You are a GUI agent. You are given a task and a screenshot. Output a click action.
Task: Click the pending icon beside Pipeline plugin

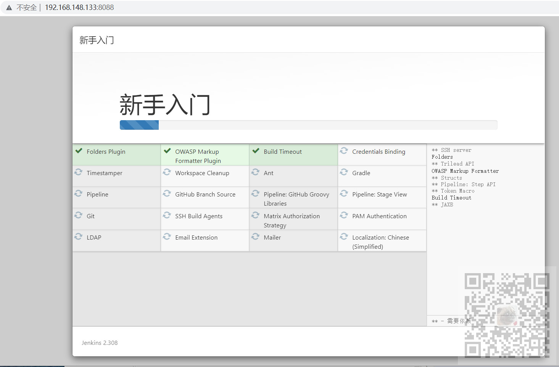click(78, 193)
